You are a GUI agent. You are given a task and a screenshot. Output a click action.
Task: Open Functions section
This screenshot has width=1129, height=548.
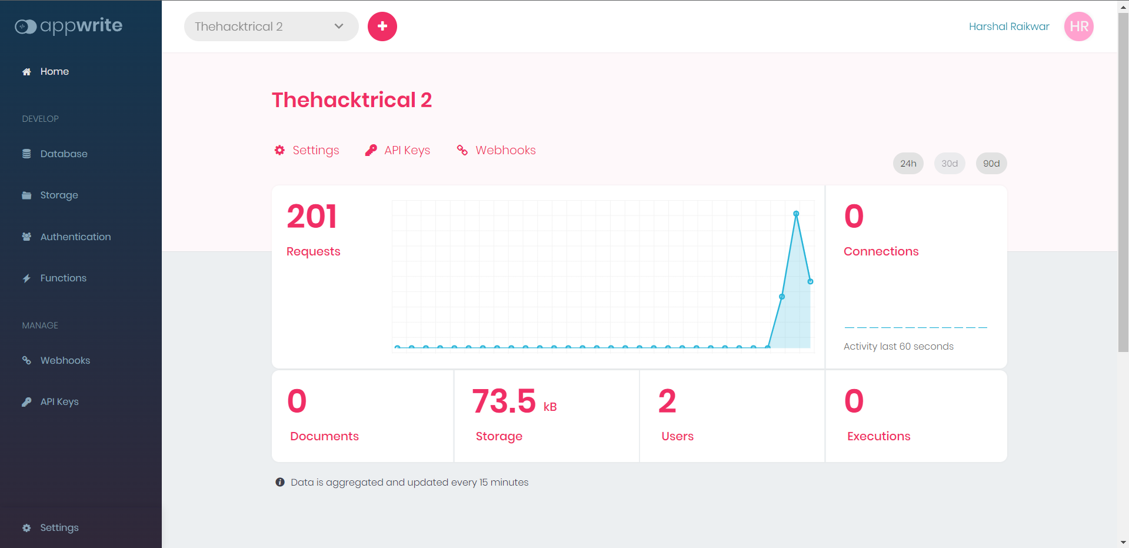pyautogui.click(x=64, y=278)
